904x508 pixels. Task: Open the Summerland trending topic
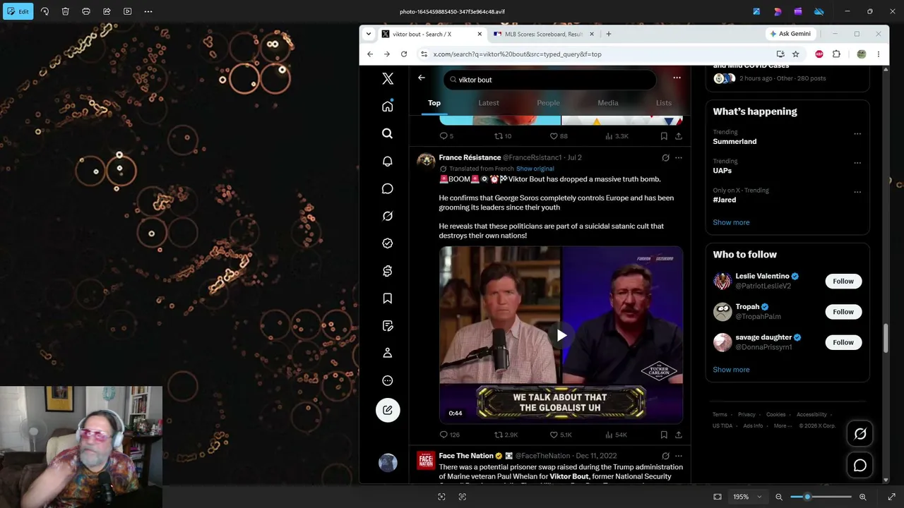click(734, 142)
